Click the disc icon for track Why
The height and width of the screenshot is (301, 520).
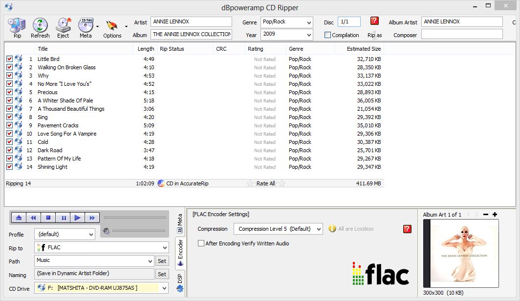(19, 75)
